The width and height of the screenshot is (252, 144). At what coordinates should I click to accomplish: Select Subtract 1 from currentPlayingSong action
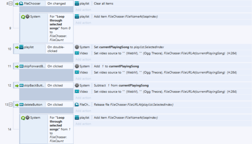pos(163,85)
